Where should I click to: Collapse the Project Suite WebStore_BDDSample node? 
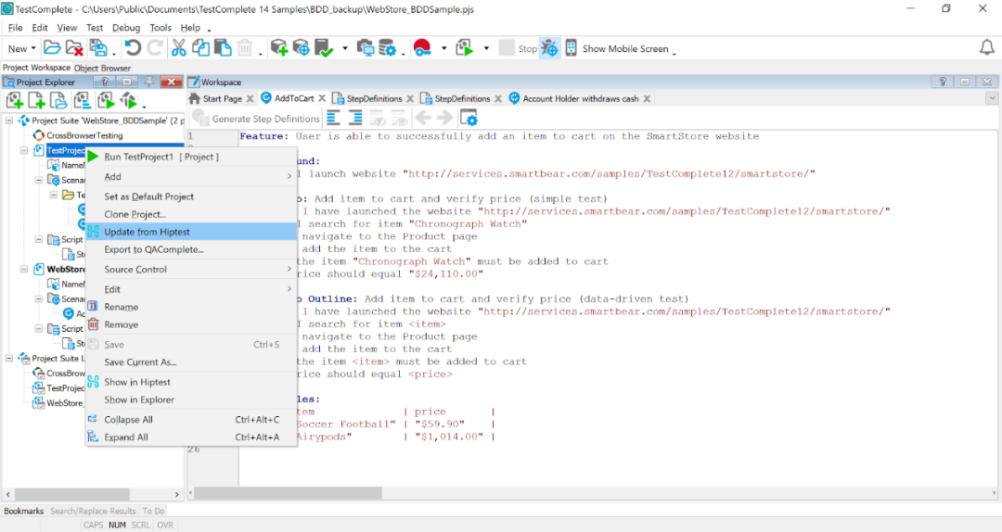pos(9,120)
